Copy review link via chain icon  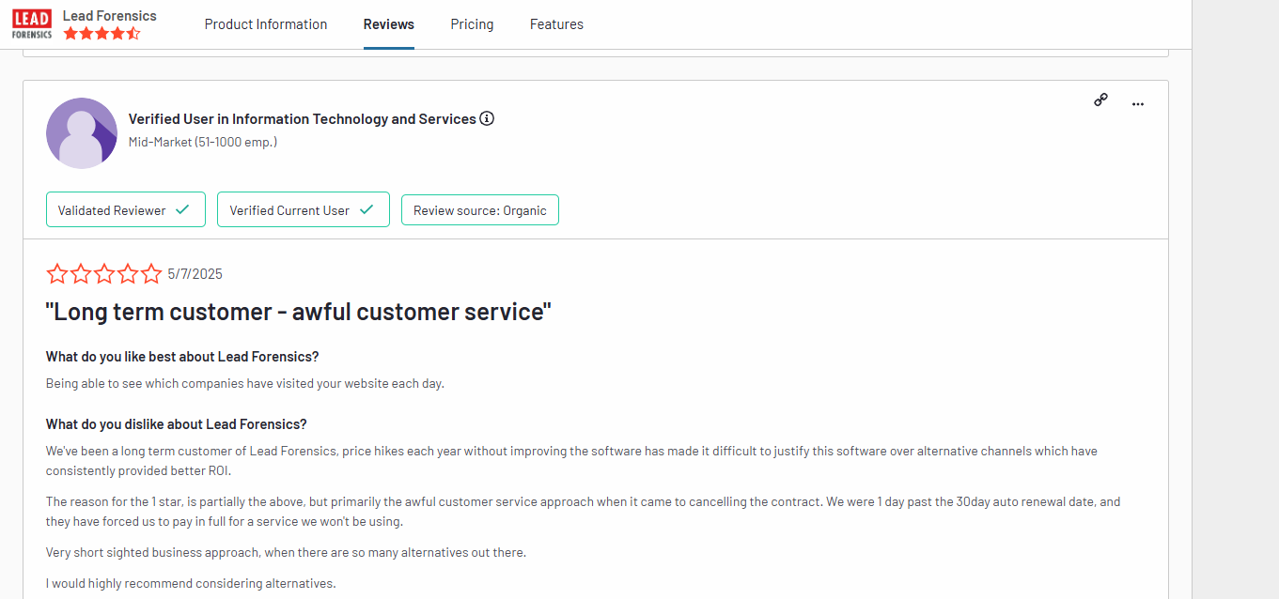point(1100,100)
